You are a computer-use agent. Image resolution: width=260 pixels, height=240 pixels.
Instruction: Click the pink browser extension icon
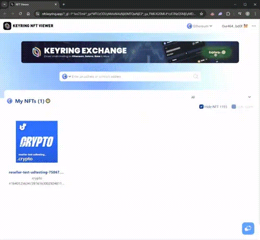pyautogui.click(x=212, y=14)
